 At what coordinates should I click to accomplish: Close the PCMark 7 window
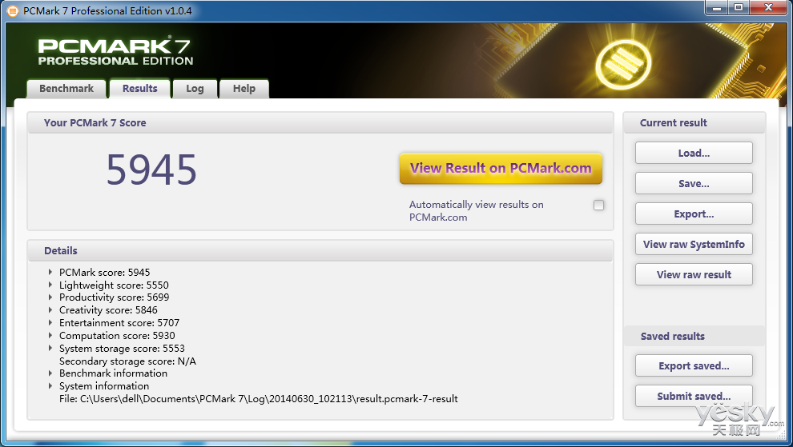(769, 7)
